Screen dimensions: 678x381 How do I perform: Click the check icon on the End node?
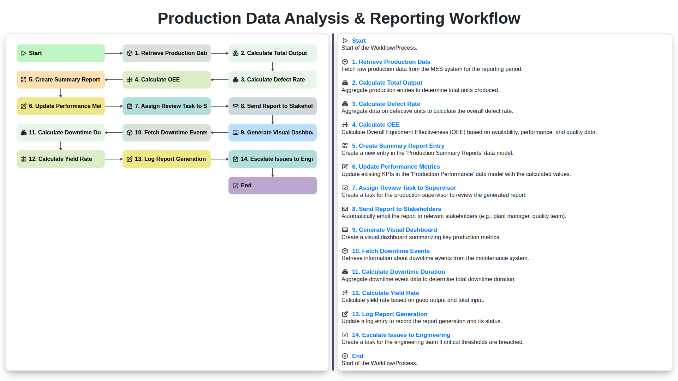click(x=235, y=185)
